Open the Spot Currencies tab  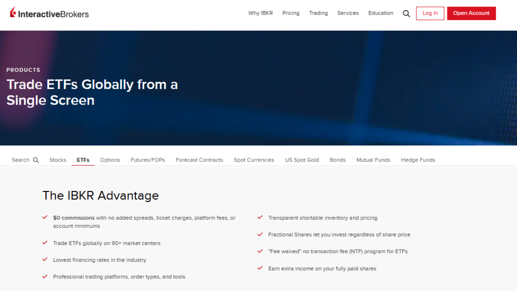(254, 160)
